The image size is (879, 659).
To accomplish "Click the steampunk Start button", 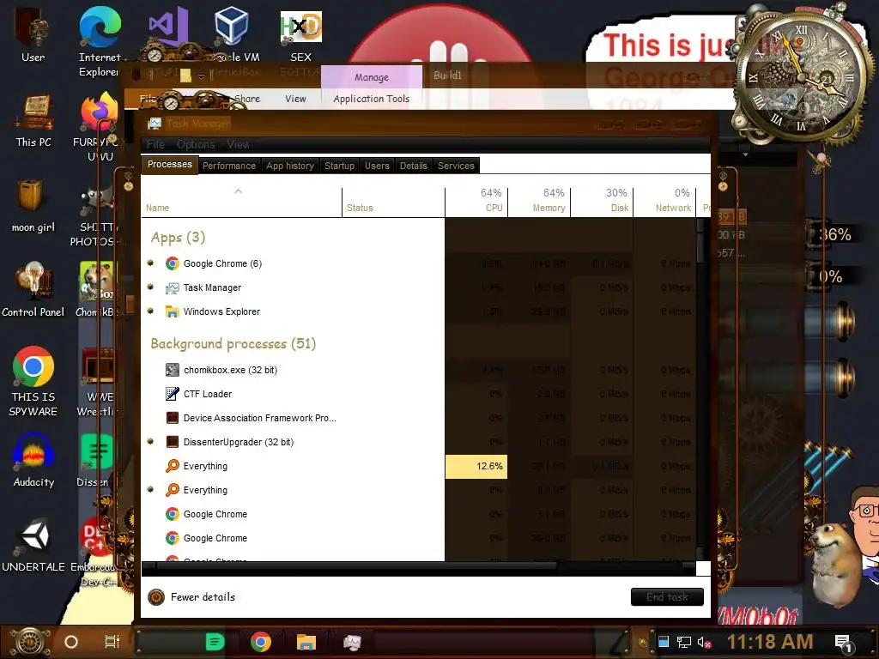I will pyautogui.click(x=30, y=642).
